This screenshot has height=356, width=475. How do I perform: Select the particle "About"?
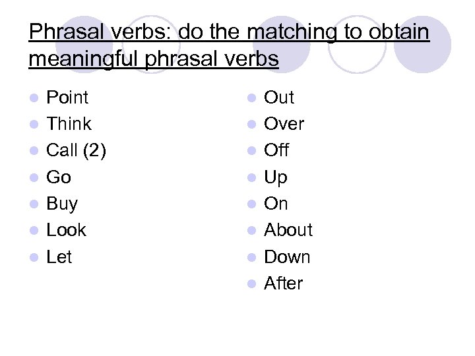coord(288,230)
